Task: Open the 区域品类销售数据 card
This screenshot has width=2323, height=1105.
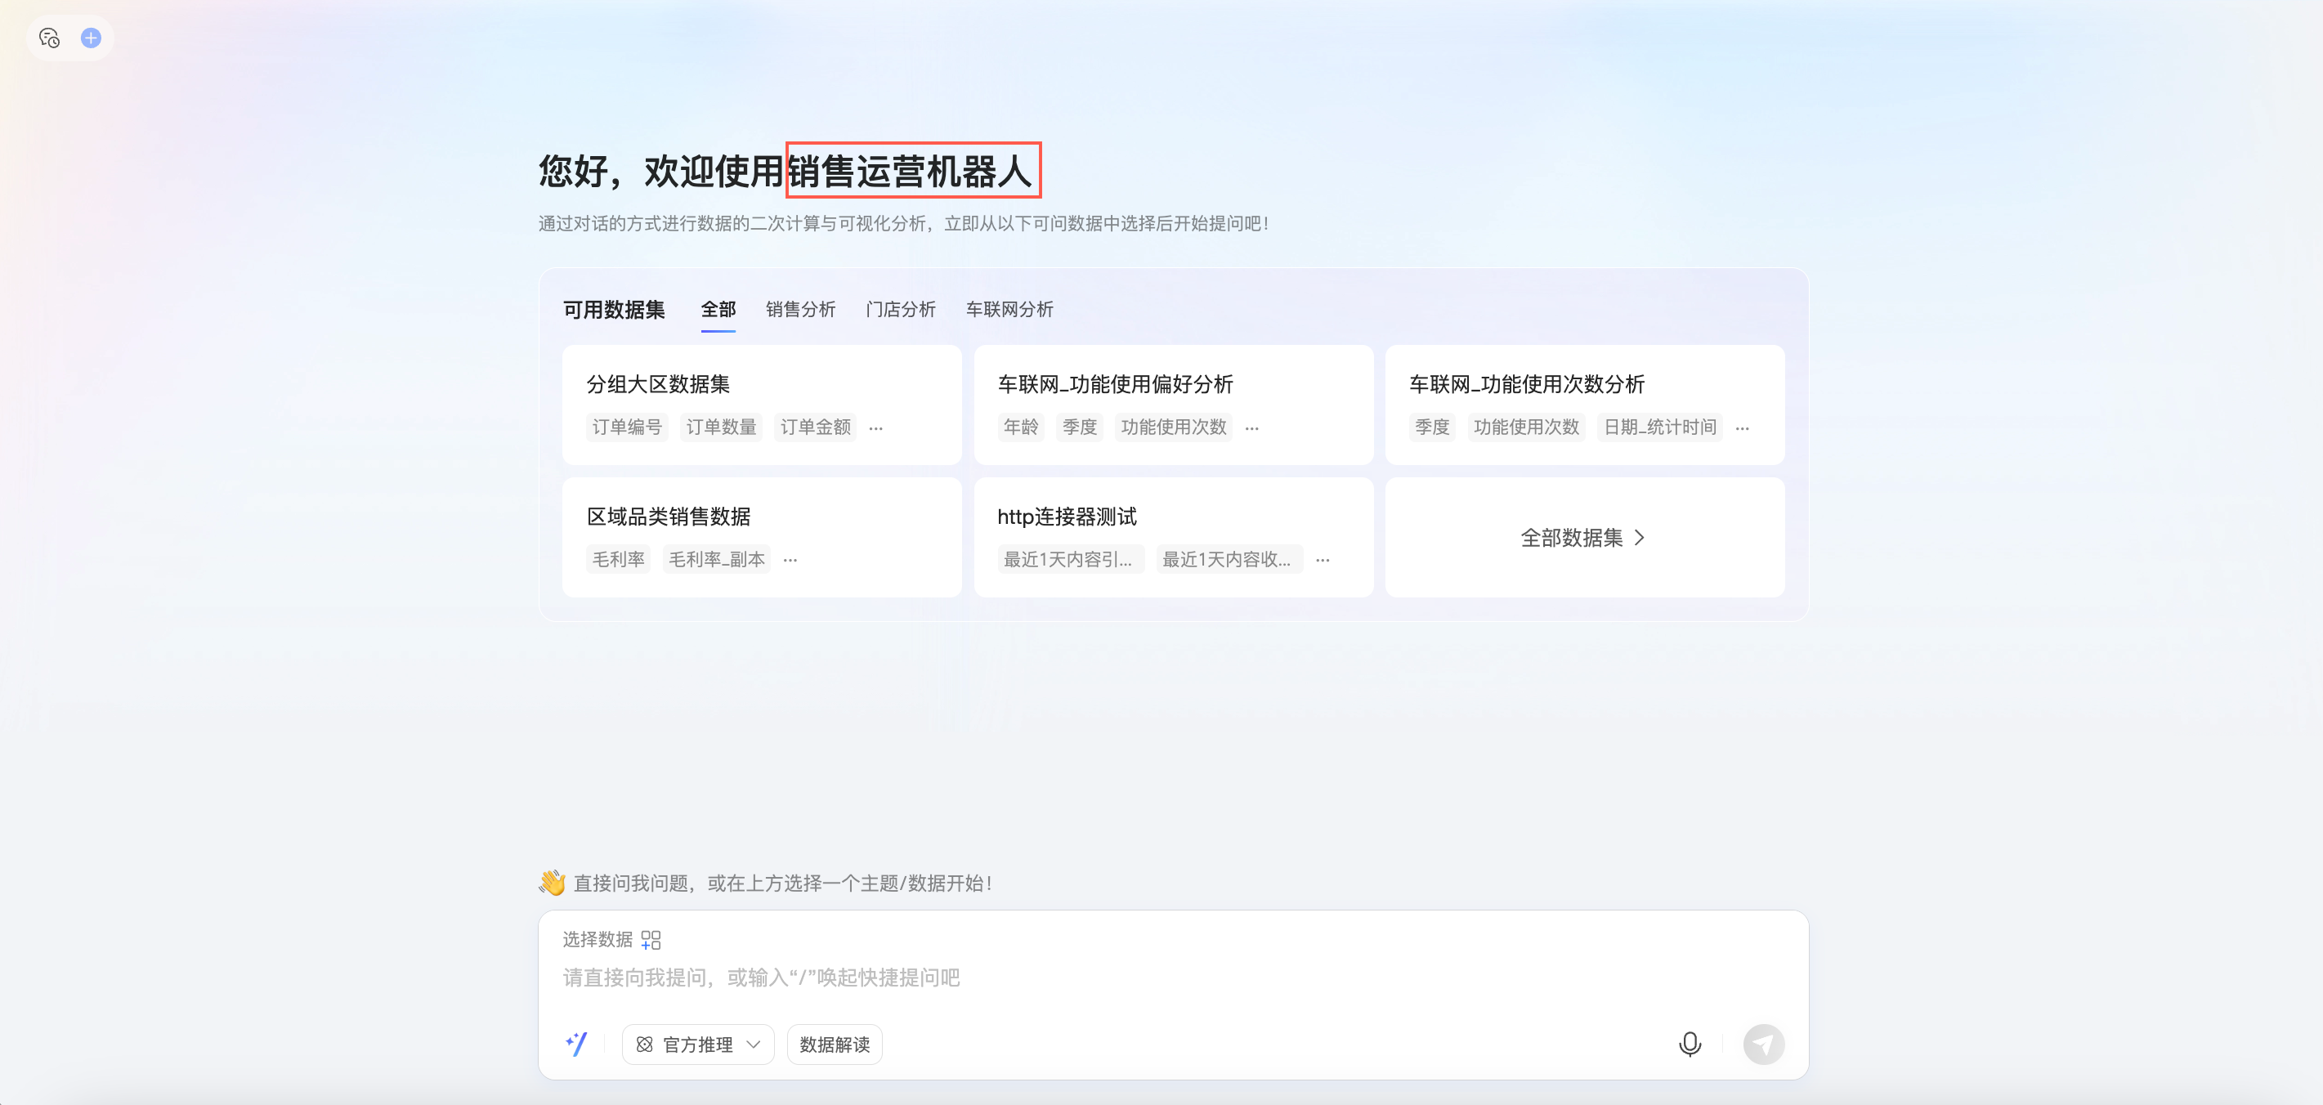Action: (x=762, y=538)
